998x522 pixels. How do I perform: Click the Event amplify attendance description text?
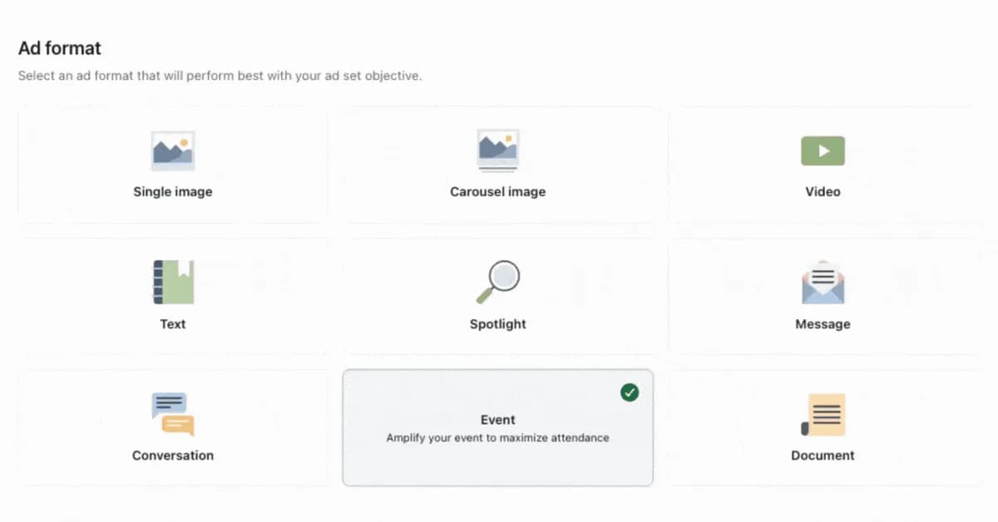(x=497, y=437)
